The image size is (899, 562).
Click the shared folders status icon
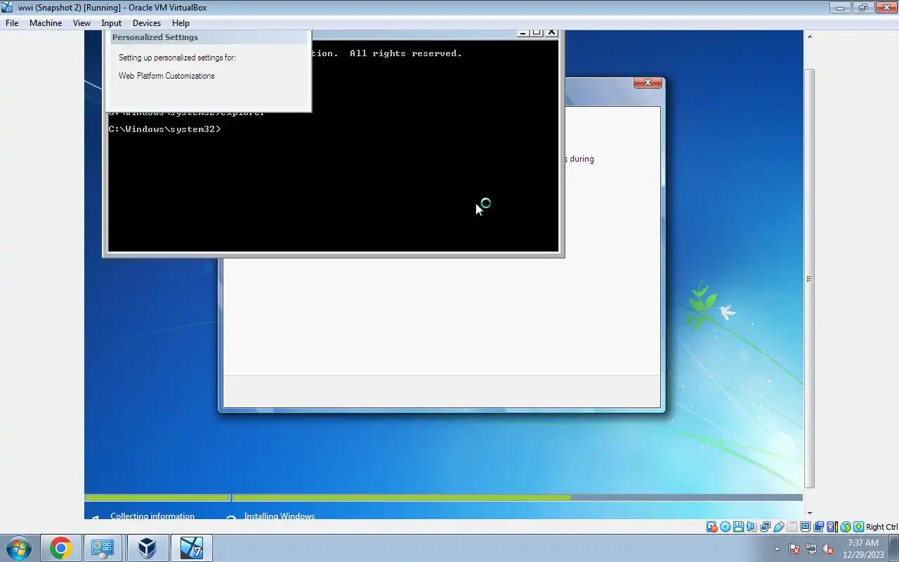(792, 527)
